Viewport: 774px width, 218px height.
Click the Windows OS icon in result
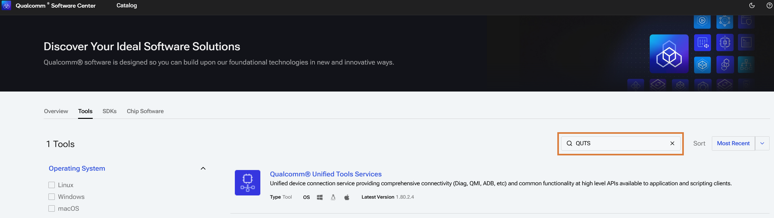(x=320, y=197)
